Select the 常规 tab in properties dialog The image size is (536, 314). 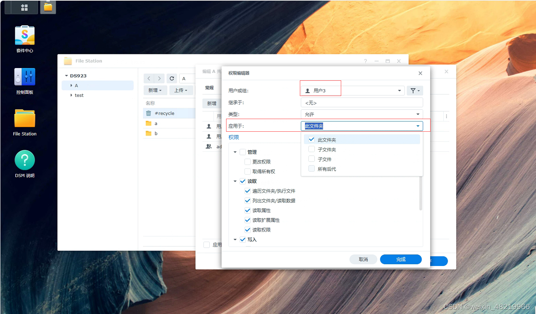pos(209,88)
